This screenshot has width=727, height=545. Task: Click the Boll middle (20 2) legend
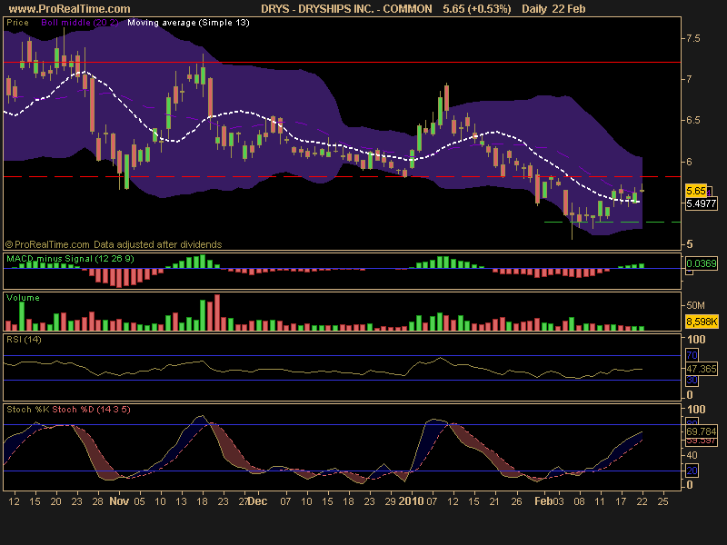click(80, 22)
